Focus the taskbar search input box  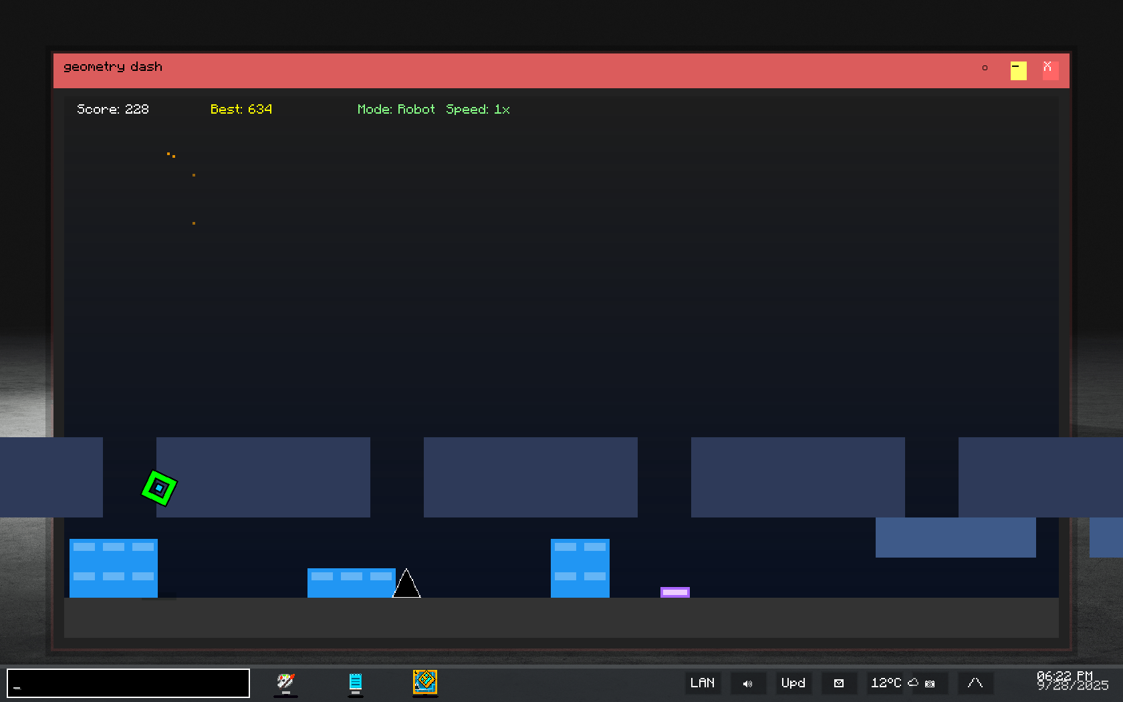(x=128, y=683)
